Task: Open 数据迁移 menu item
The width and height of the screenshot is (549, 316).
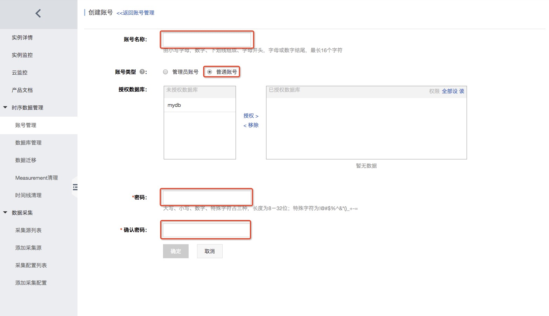Action: coord(26,160)
